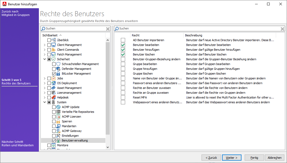Expand the Client Management tree node
287x163 pixels.
point(44,45)
